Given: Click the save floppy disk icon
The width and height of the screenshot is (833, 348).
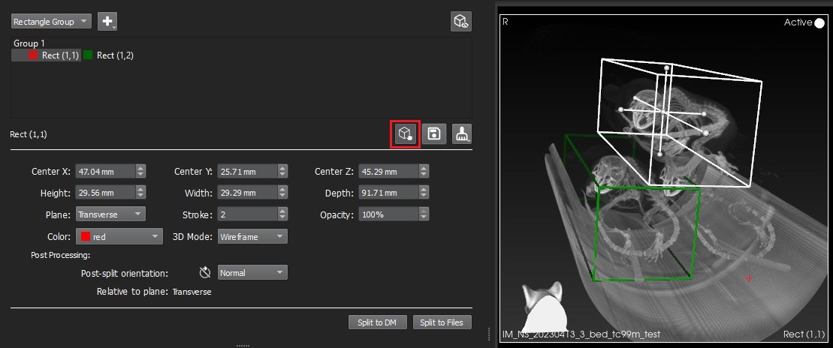Looking at the screenshot, I should (433, 134).
